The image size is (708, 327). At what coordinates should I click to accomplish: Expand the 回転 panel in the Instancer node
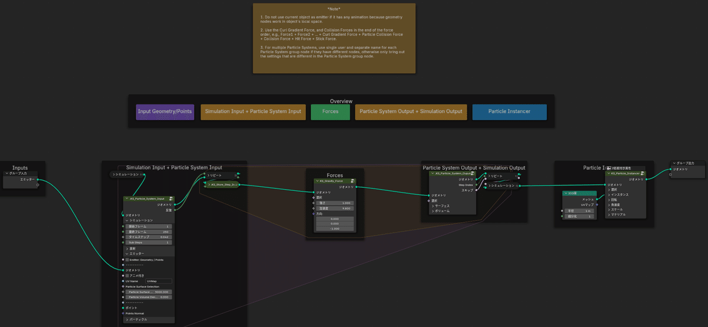(608, 199)
